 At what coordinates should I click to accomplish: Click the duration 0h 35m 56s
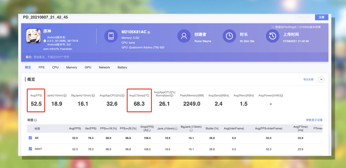click(x=247, y=41)
